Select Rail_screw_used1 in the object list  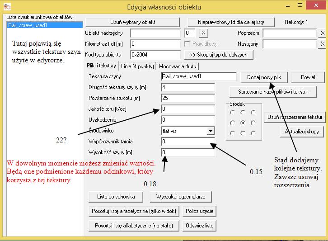pos(45,25)
